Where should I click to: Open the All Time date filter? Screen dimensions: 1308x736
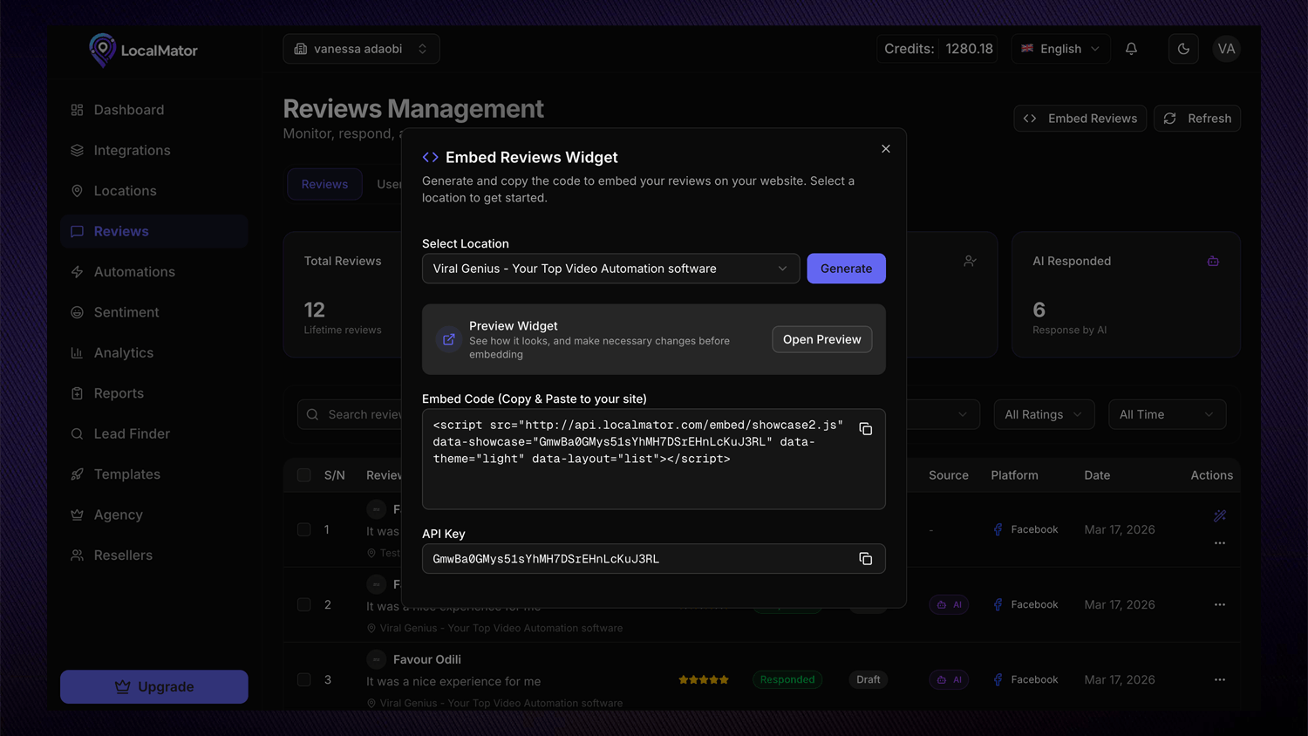coord(1166,414)
